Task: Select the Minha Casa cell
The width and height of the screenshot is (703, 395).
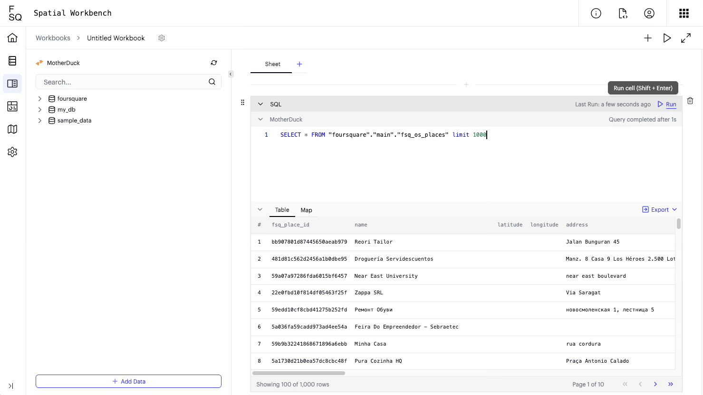Action: click(370, 344)
